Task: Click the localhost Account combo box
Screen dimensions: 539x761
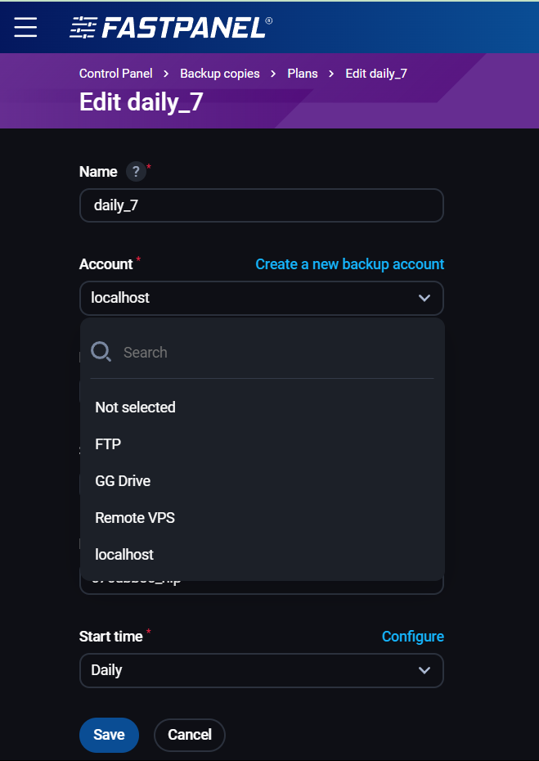Action: click(x=245, y=298)
